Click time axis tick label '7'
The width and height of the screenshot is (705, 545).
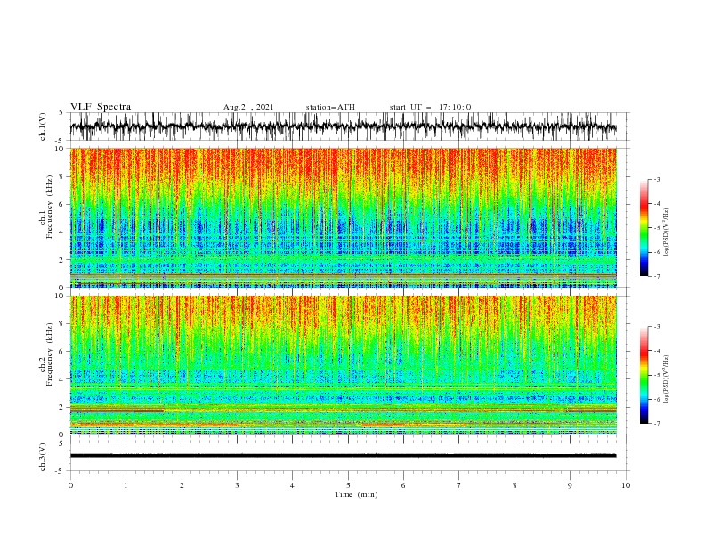point(458,485)
